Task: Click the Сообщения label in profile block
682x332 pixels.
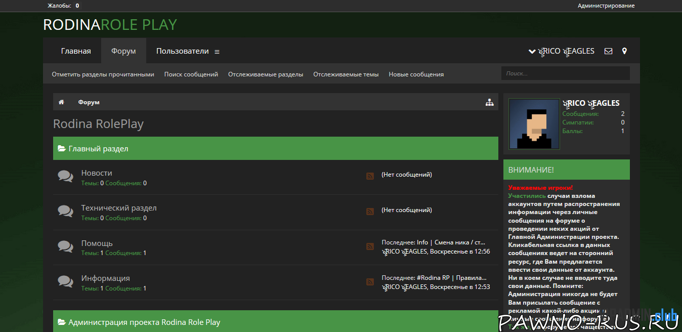Action: pos(580,114)
